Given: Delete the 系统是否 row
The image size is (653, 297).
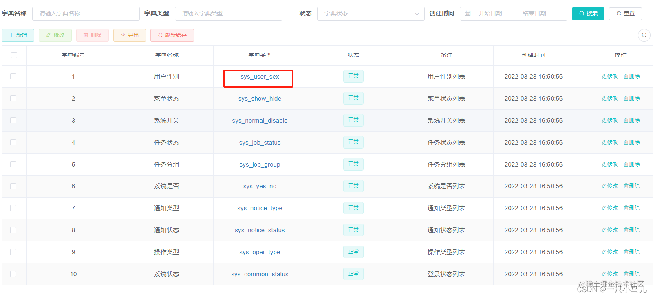Looking at the screenshot, I should [632, 186].
